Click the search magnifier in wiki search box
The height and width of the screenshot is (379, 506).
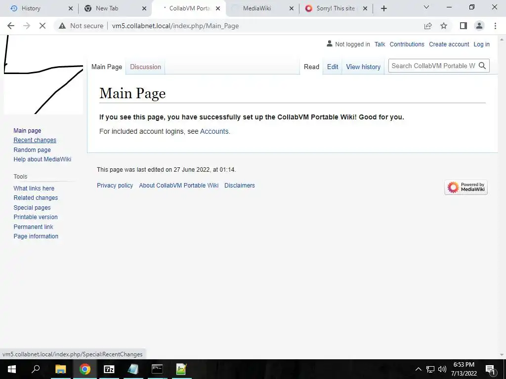tap(482, 66)
